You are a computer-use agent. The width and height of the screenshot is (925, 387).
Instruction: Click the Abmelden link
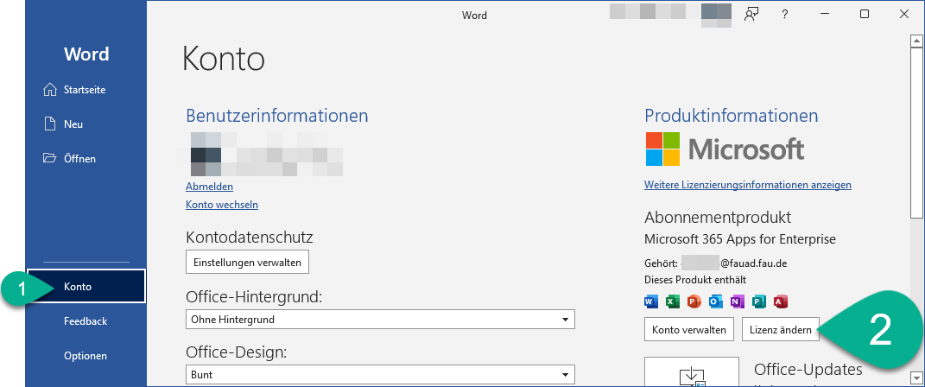click(209, 187)
